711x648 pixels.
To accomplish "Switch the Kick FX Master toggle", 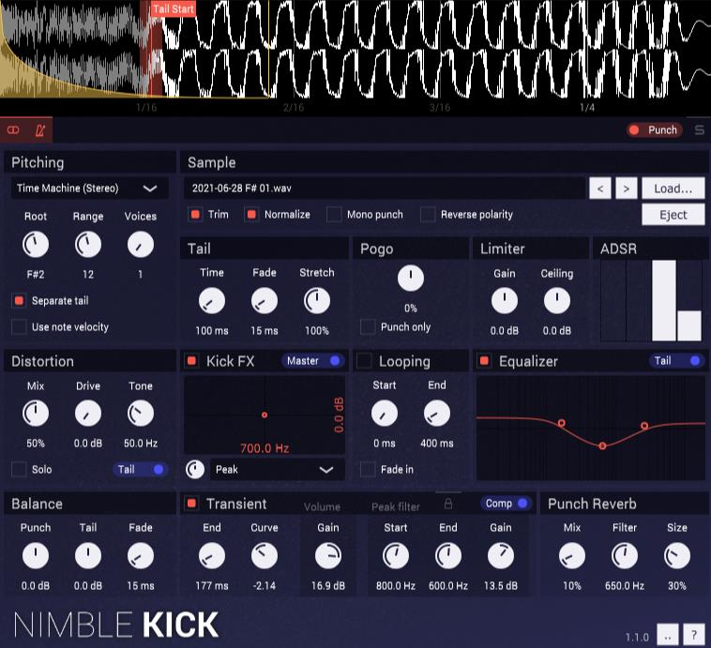I will pyautogui.click(x=313, y=361).
